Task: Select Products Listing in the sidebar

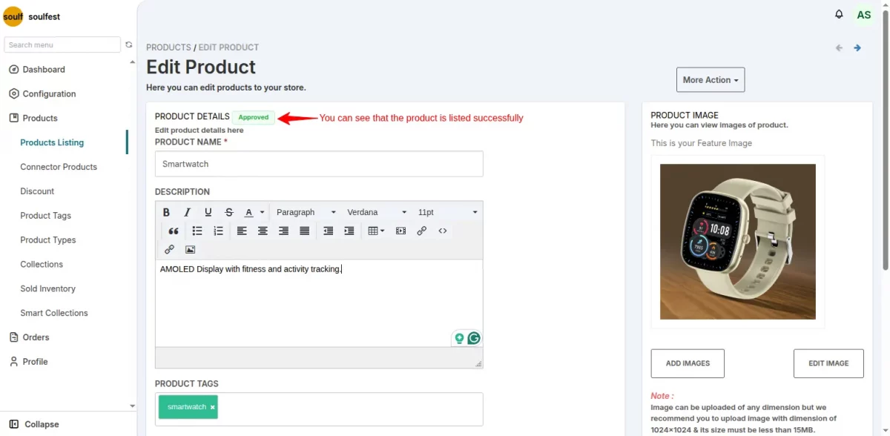Action: [x=52, y=142]
